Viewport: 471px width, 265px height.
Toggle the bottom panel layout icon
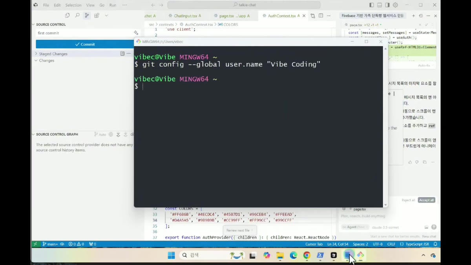(x=380, y=5)
